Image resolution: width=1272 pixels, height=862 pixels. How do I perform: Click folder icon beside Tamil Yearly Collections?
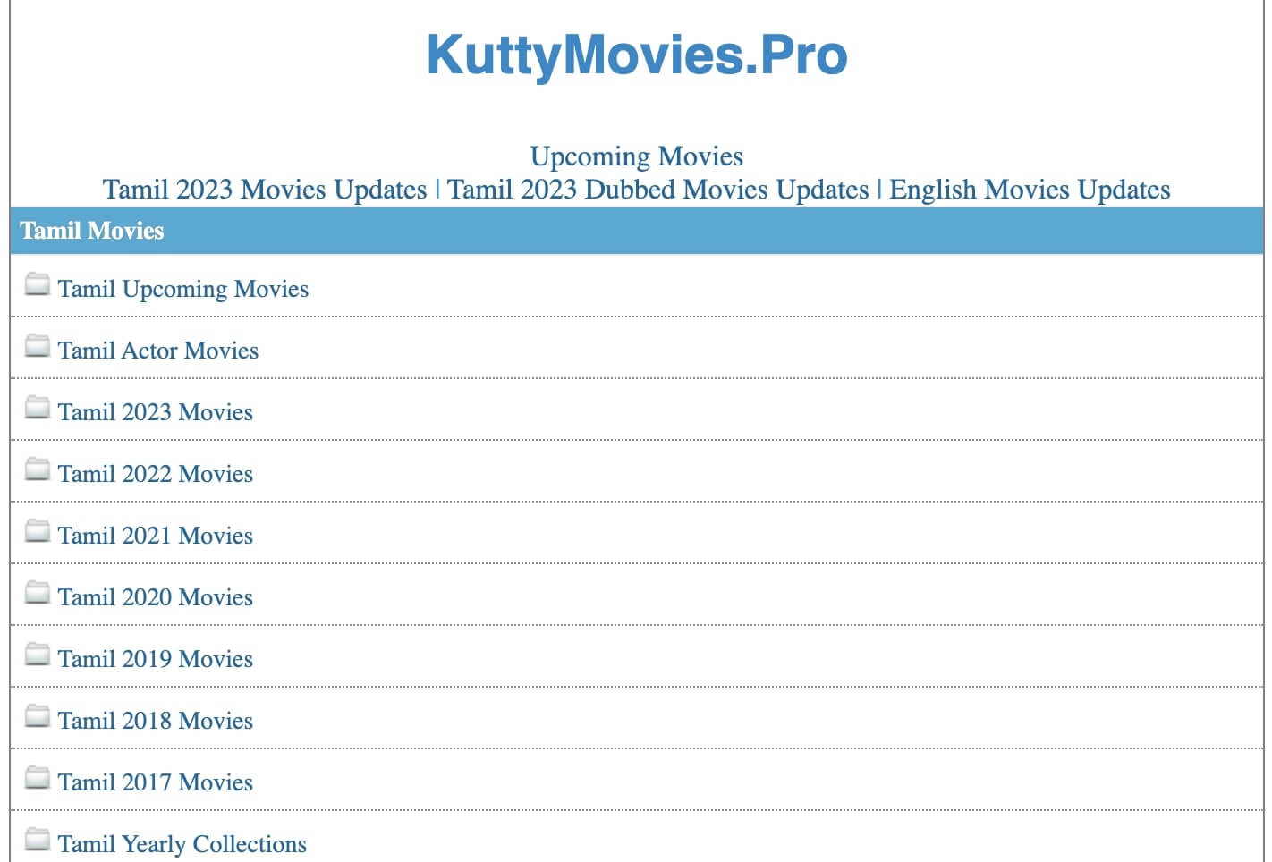point(38,840)
